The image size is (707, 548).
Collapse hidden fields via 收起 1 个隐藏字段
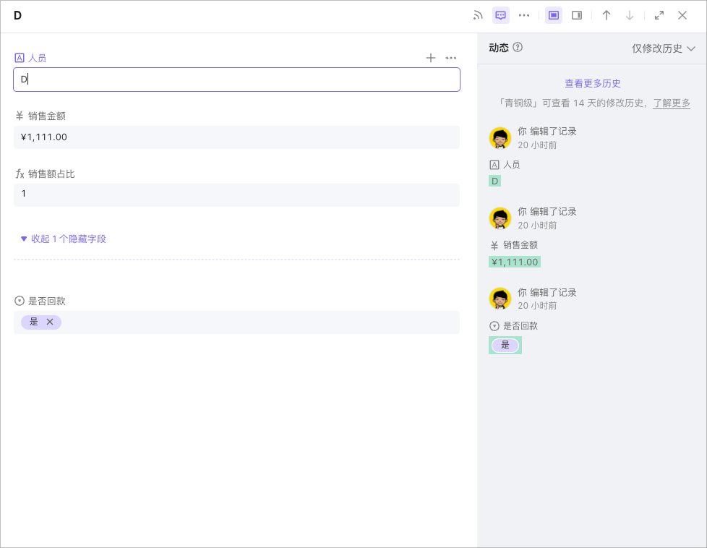(64, 239)
